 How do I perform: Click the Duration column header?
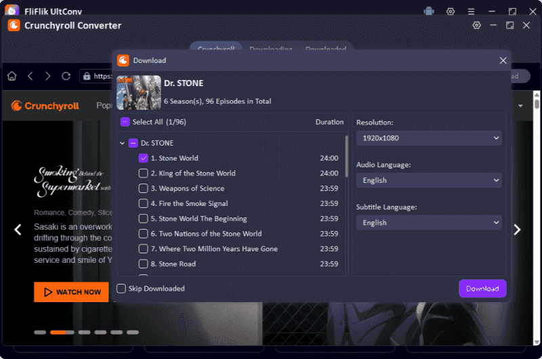(329, 122)
